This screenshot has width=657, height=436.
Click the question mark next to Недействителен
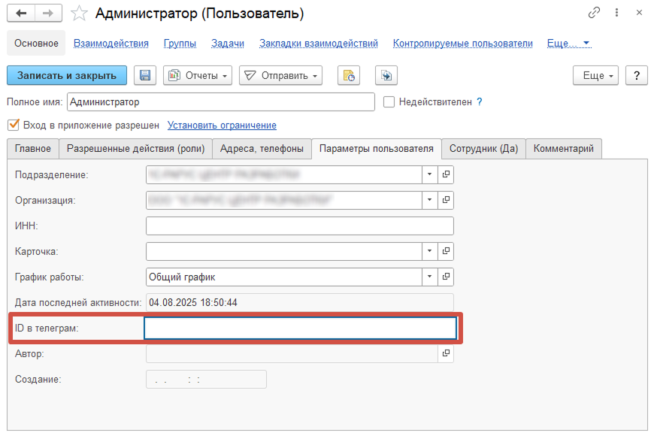coord(480,102)
